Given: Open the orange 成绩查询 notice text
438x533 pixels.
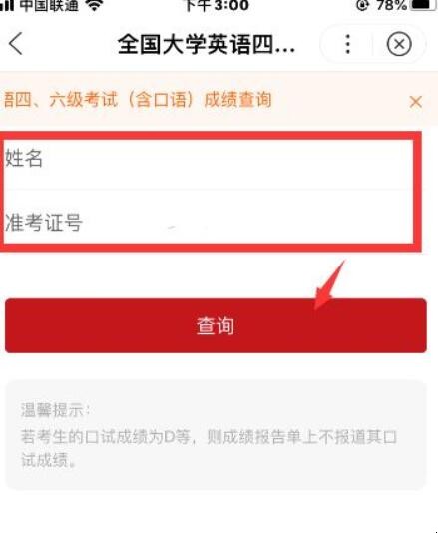Looking at the screenshot, I should (138, 100).
